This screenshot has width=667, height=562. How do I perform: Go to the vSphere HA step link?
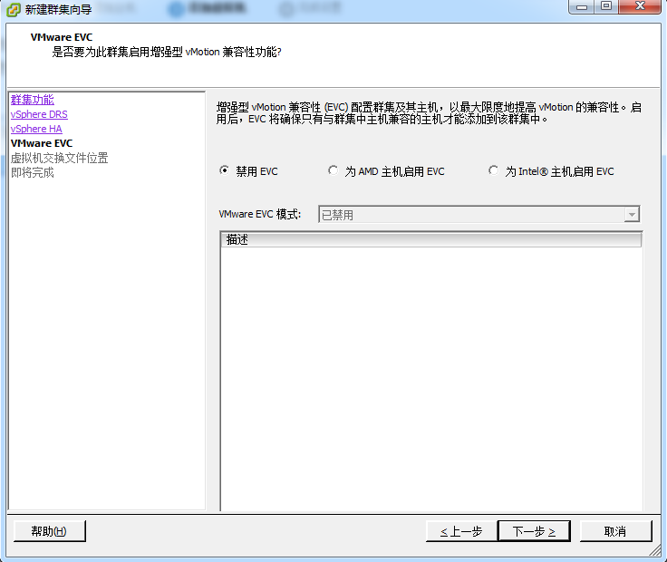[x=36, y=129]
